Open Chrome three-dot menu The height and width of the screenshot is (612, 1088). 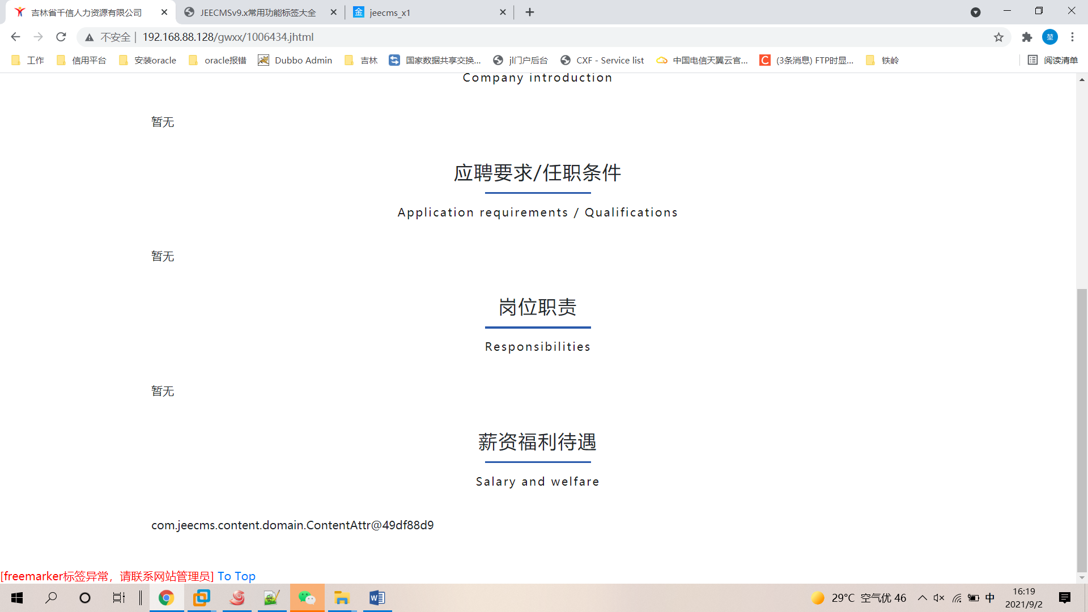tap(1072, 37)
